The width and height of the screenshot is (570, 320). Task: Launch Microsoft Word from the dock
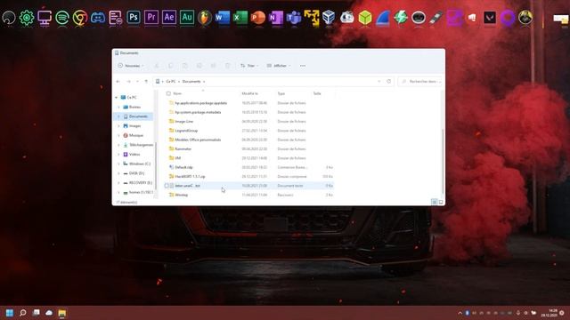(x=223, y=18)
